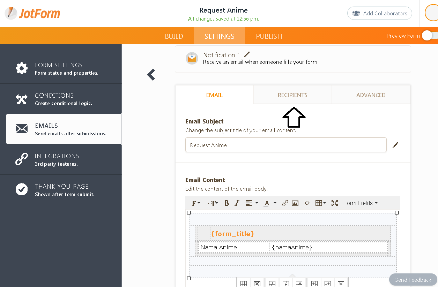Insert a hyperlink in the email body

[x=285, y=203]
